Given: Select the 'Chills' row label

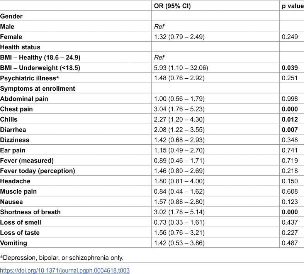Looking at the screenshot, I should point(9,119).
